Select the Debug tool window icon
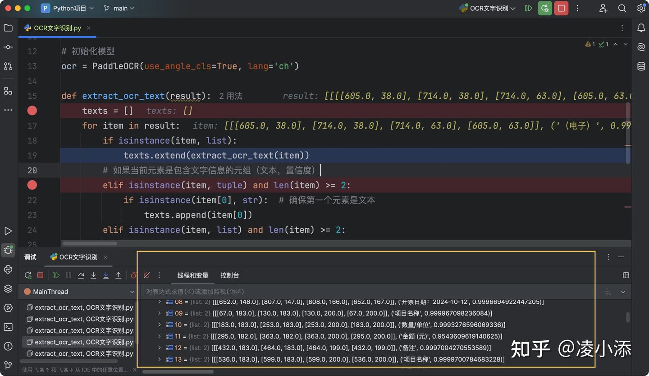The width and height of the screenshot is (649, 376). (8, 250)
